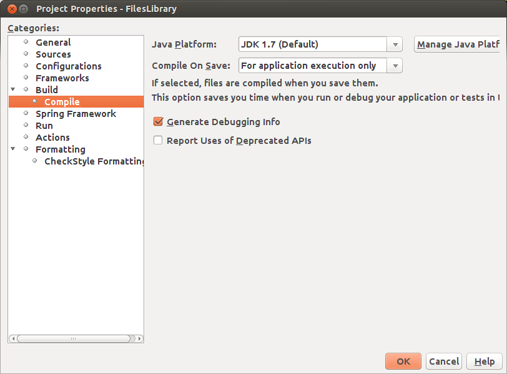Open the Java Platform dropdown
This screenshot has width=507, height=374.
click(x=395, y=44)
